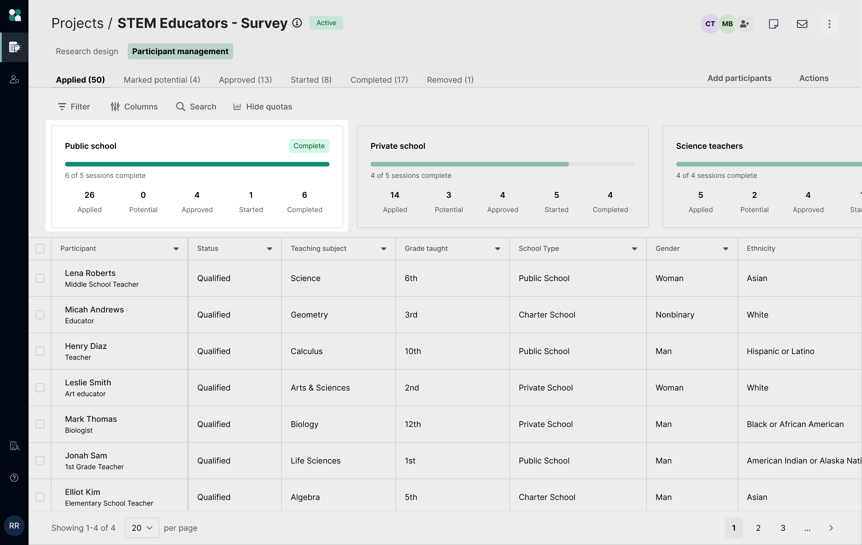Open the participants icon in sidebar
862x545 pixels.
[14, 79]
